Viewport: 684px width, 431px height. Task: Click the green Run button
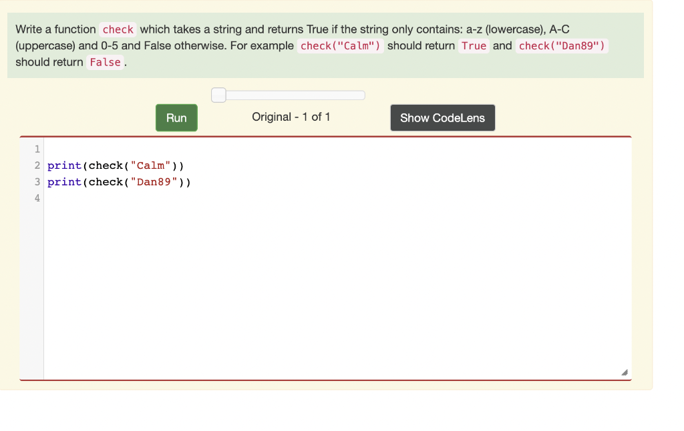pos(176,117)
